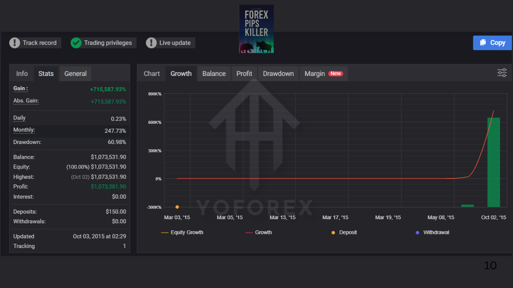The width and height of the screenshot is (513, 288).
Task: Click the Trading privileges green checkmark icon
Action: click(76, 43)
